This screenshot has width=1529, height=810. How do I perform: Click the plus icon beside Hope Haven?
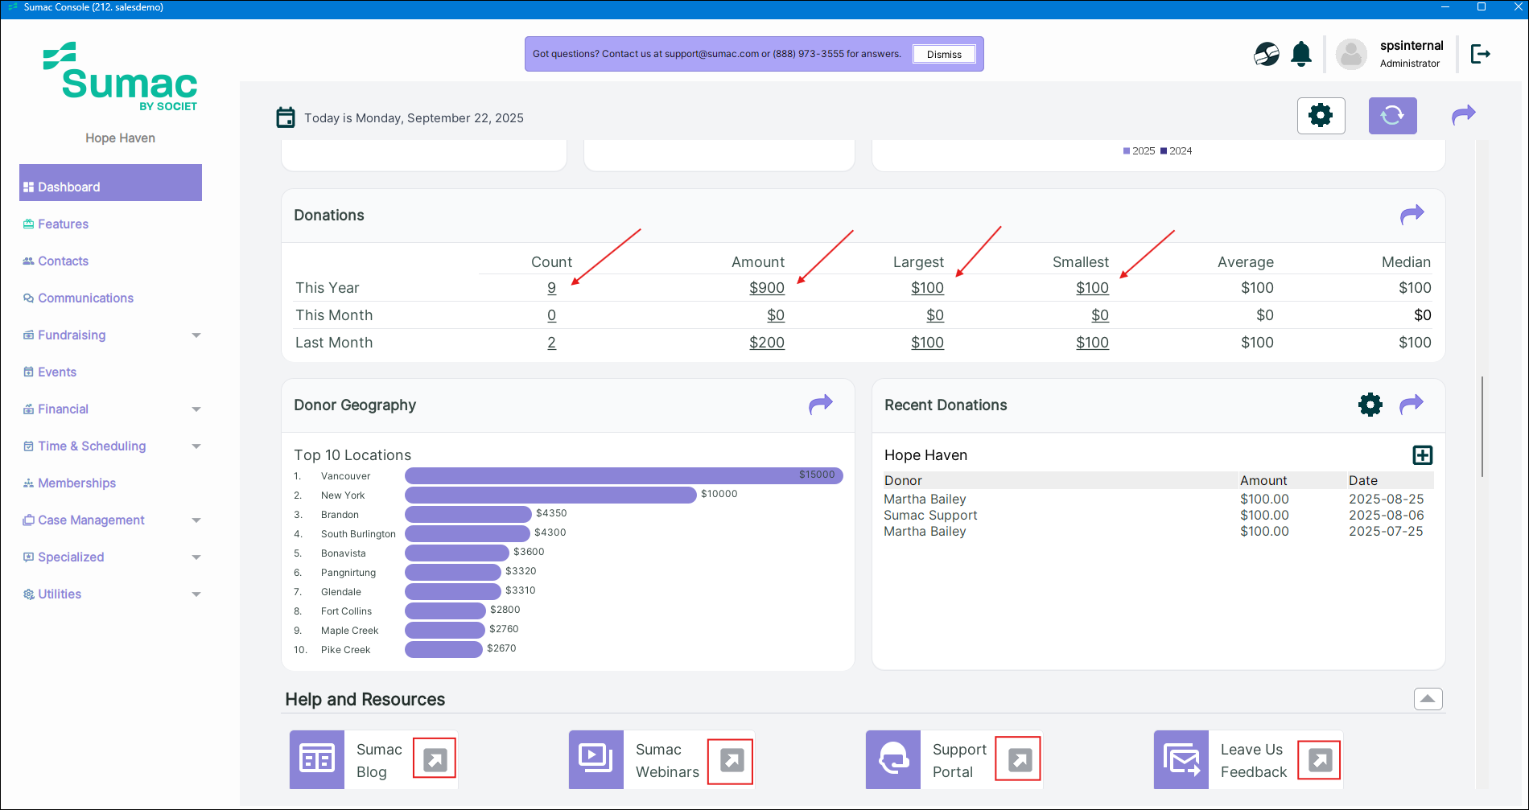click(1422, 455)
